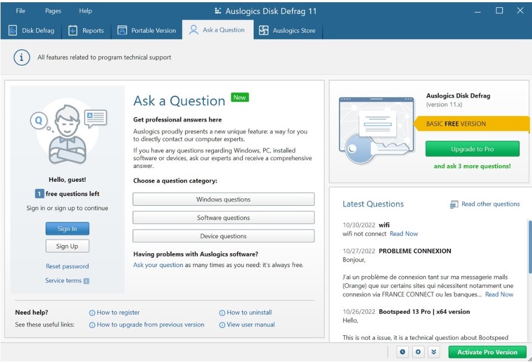Expand the double-chevron icon in bottom bar
The image size is (532, 363).
click(x=433, y=352)
